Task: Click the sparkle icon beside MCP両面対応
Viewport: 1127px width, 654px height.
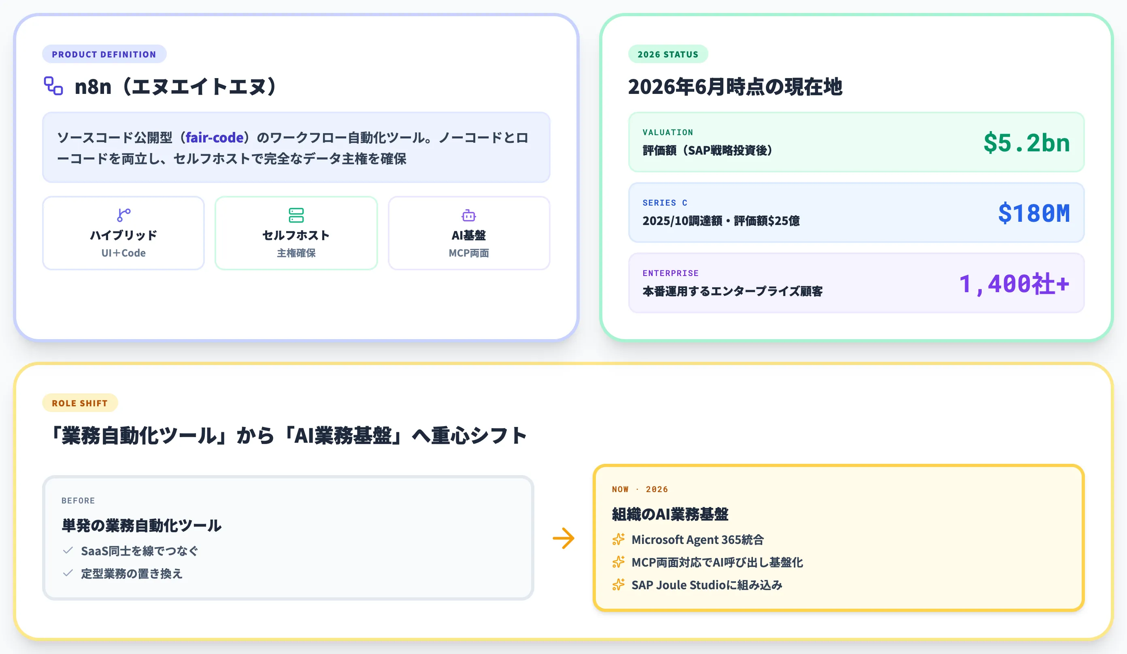Action: point(619,562)
